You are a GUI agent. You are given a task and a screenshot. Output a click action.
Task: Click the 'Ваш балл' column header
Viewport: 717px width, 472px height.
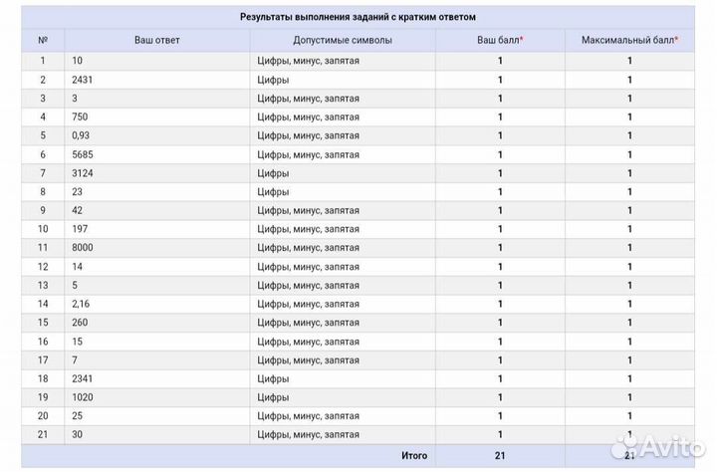click(500, 40)
